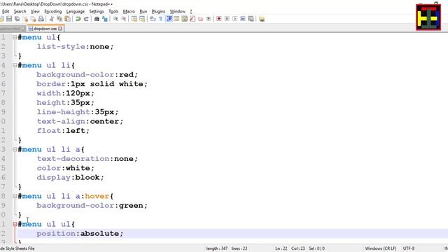The image size is (448, 252).
Task: Open User Defined Language dialog icon
Action: 176,19
